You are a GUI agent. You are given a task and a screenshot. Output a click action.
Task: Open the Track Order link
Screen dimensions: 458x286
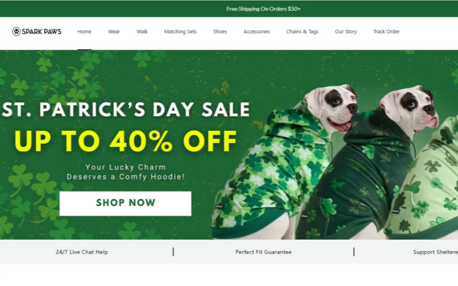coord(386,31)
